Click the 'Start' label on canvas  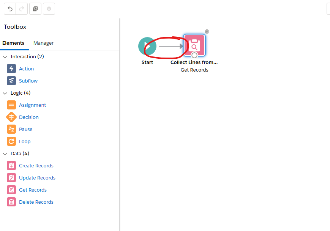coord(147,62)
